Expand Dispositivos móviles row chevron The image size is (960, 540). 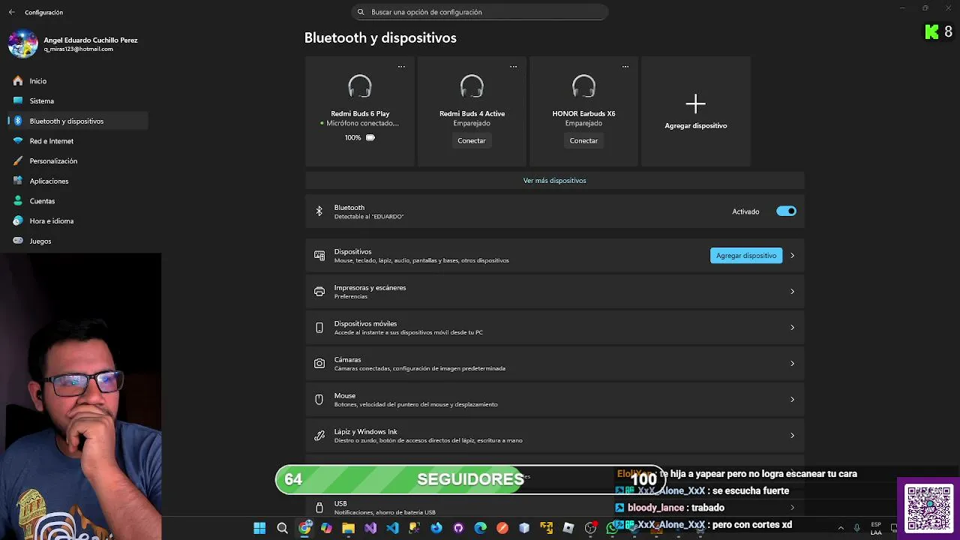point(792,328)
